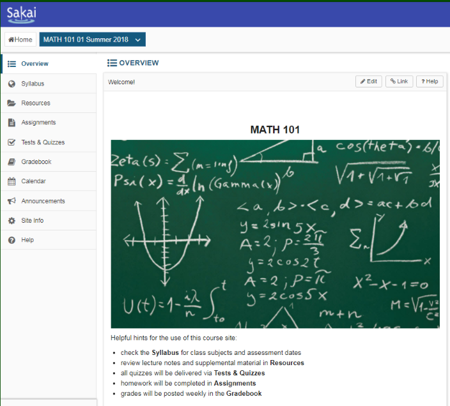
Task: Click the Welcome! panel title
Action: point(121,82)
